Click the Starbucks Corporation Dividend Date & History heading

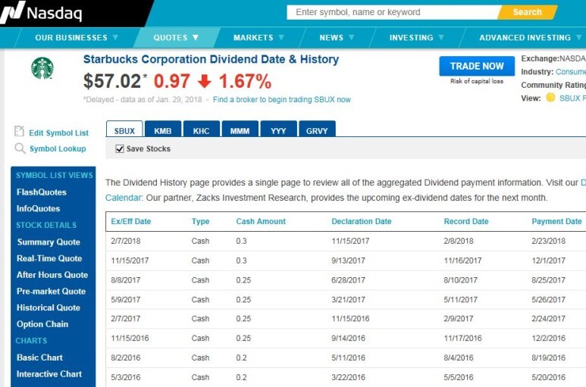click(211, 59)
